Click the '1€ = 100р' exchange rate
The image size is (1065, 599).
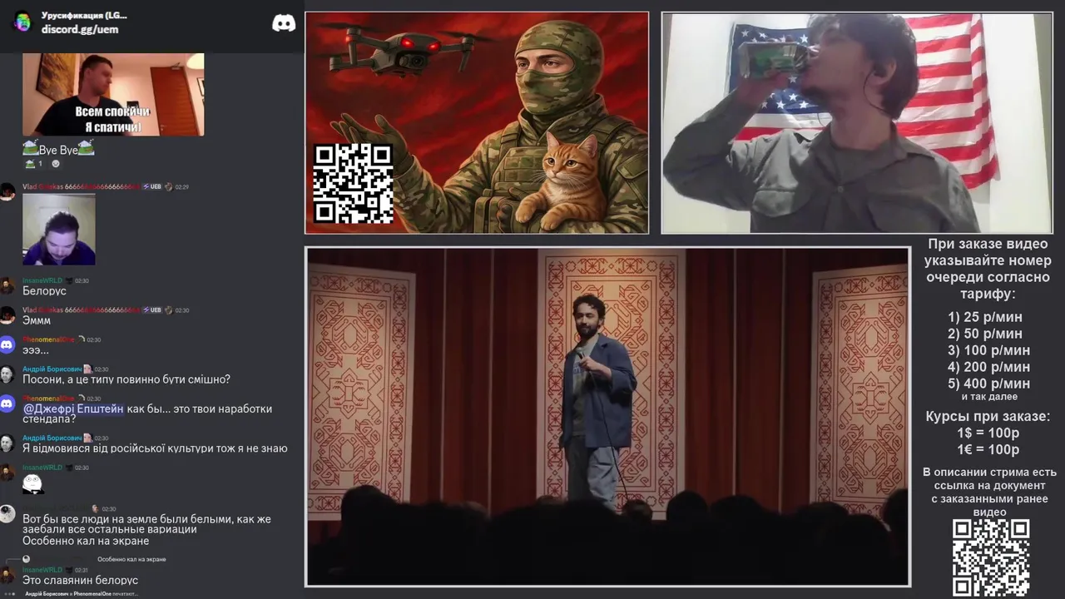coord(988,450)
